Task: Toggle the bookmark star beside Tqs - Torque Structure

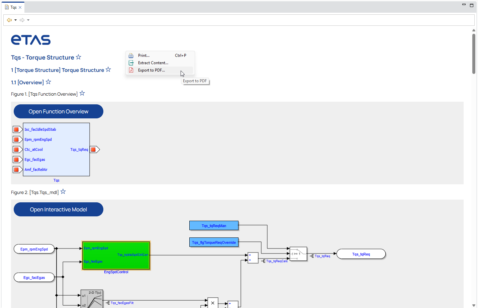Action: pos(78,57)
